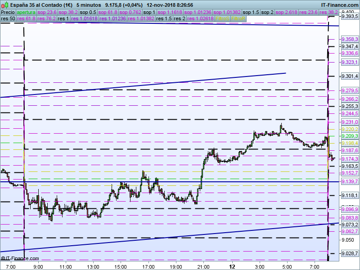Click the 9.301,4 price axis label
This screenshot has width=360, height=270.
(x=350, y=76)
